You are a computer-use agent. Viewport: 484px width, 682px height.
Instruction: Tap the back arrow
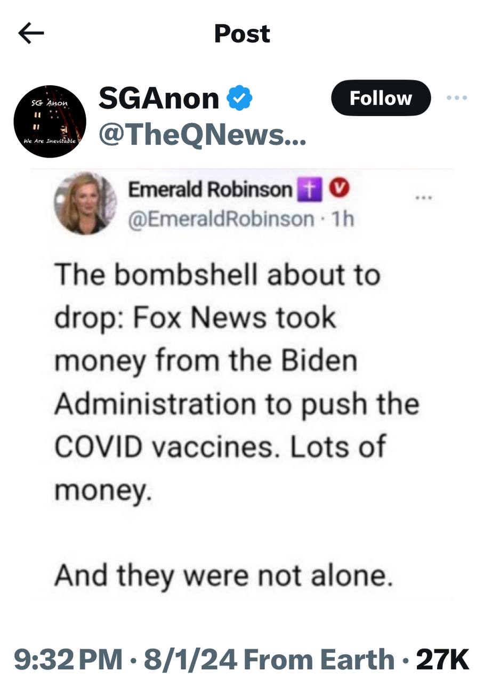point(31,34)
